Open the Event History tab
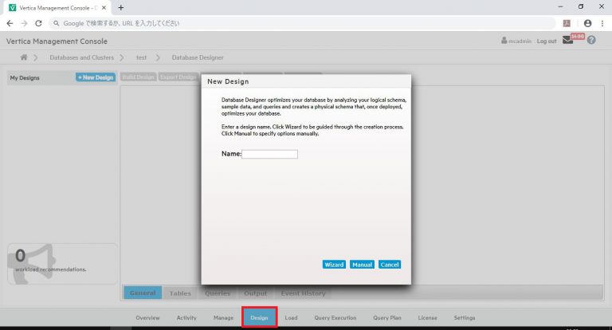The image size is (612, 330). [303, 293]
